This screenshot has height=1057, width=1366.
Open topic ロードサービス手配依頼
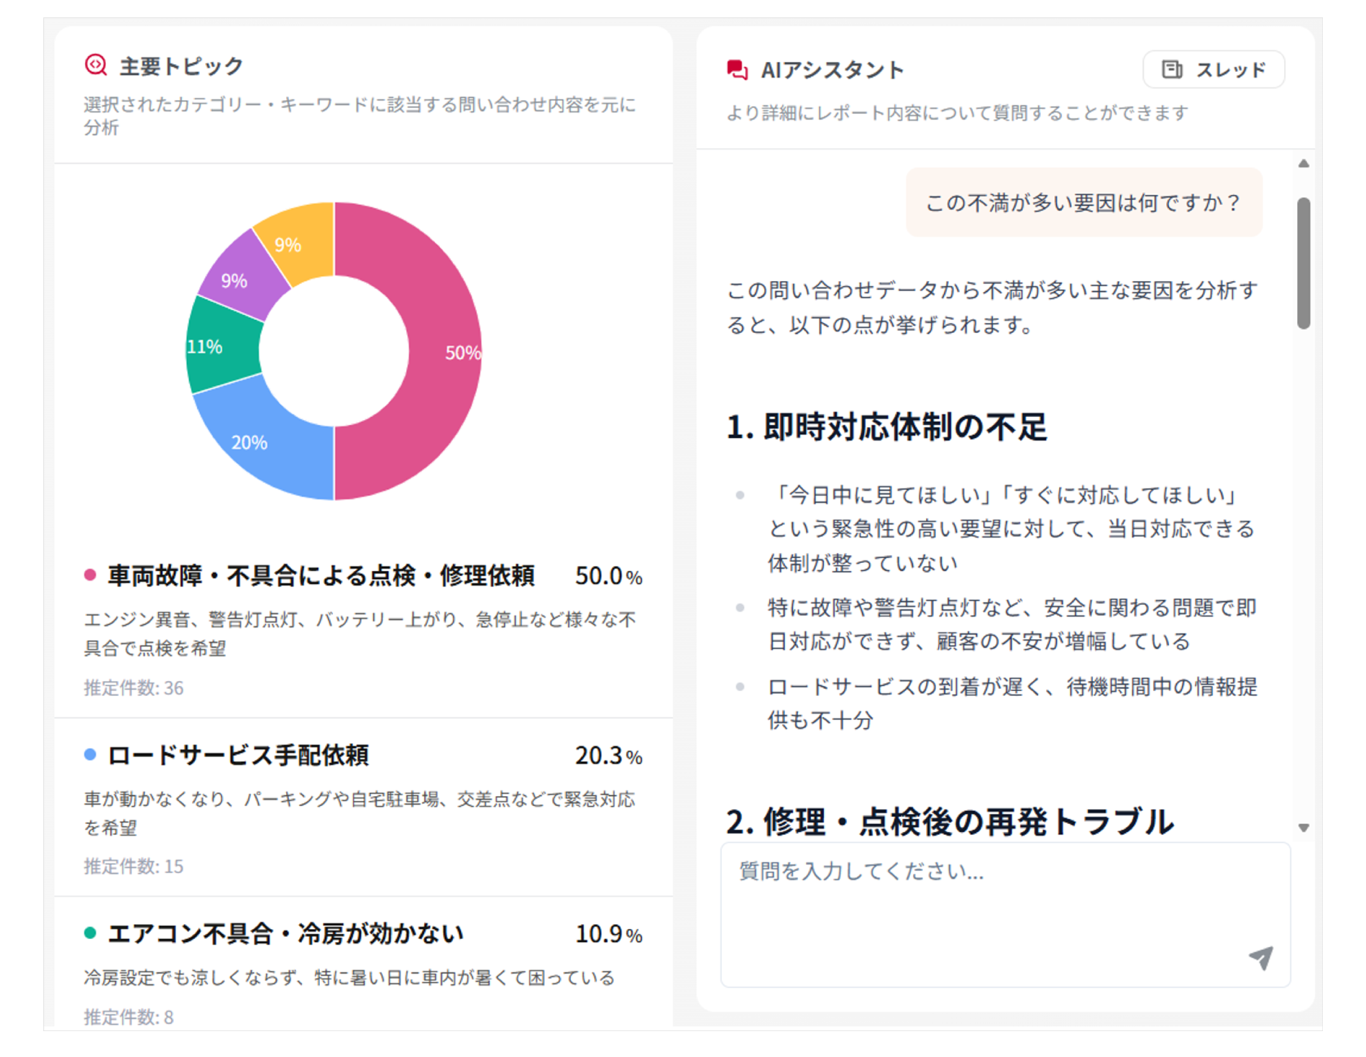point(238,755)
